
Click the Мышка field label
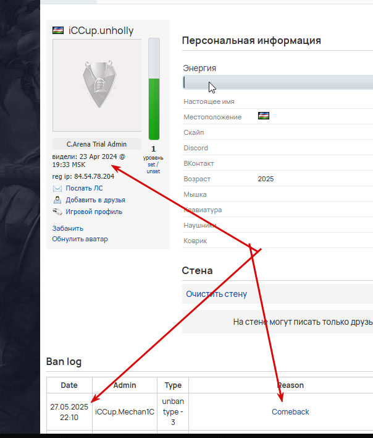[x=195, y=194]
